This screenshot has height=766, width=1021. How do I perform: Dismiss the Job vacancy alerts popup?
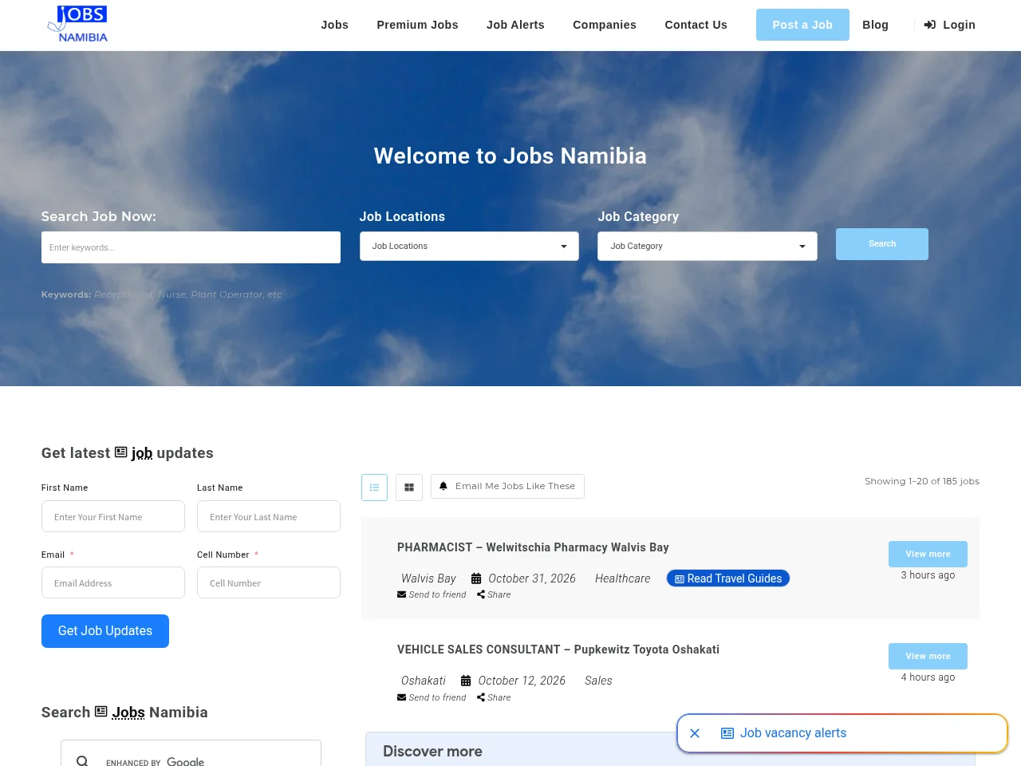point(695,733)
